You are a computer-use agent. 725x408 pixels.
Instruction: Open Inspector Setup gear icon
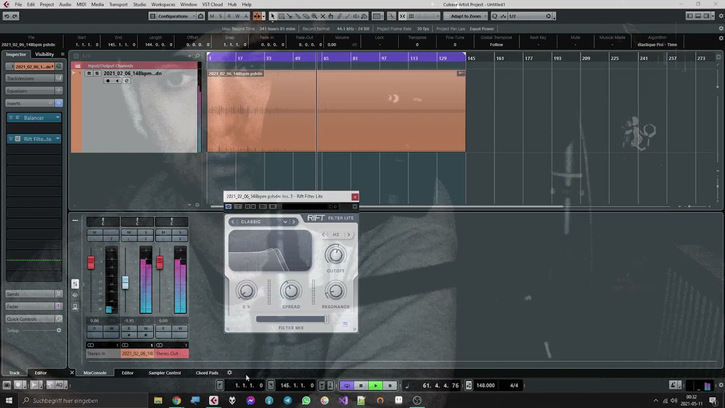58,330
